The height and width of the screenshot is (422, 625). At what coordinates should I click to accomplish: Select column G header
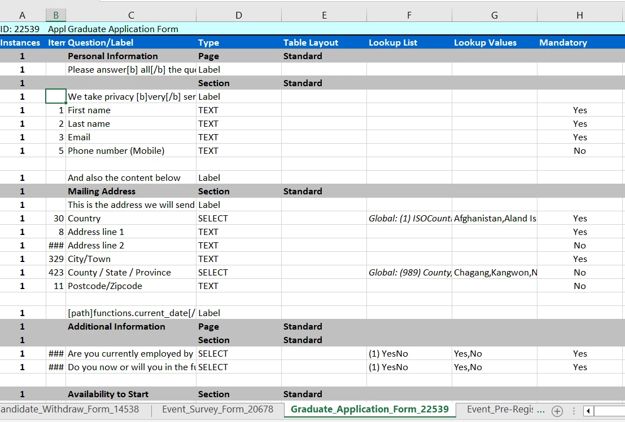pos(495,15)
